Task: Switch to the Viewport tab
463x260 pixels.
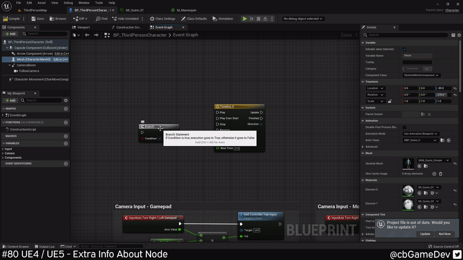Action: tap(84, 27)
